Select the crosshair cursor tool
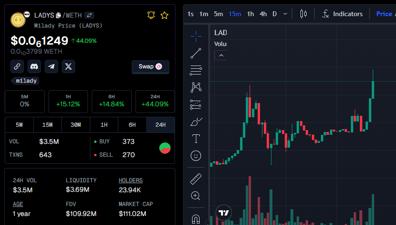 point(196,37)
